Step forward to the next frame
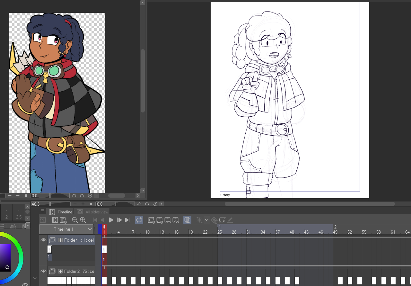Viewport: 411px width, 286px height. pyautogui.click(x=119, y=220)
